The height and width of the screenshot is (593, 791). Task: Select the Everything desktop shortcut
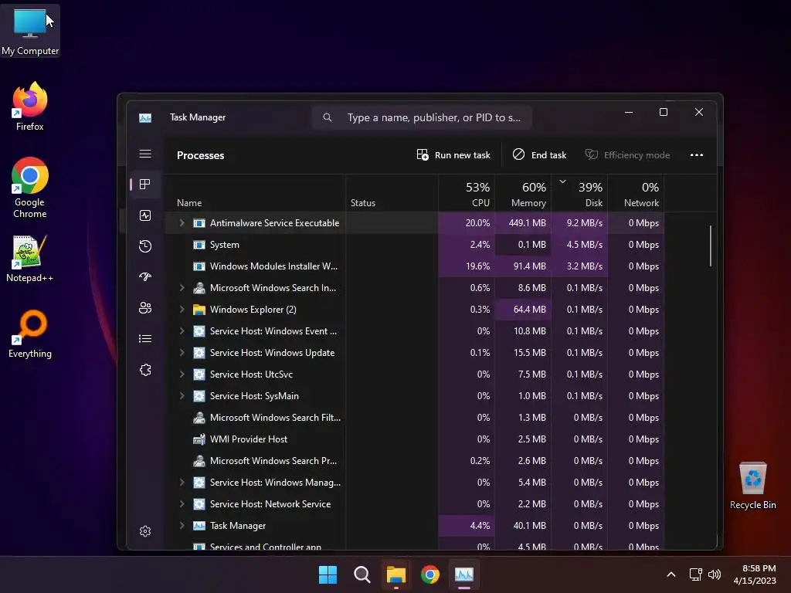coord(30,334)
